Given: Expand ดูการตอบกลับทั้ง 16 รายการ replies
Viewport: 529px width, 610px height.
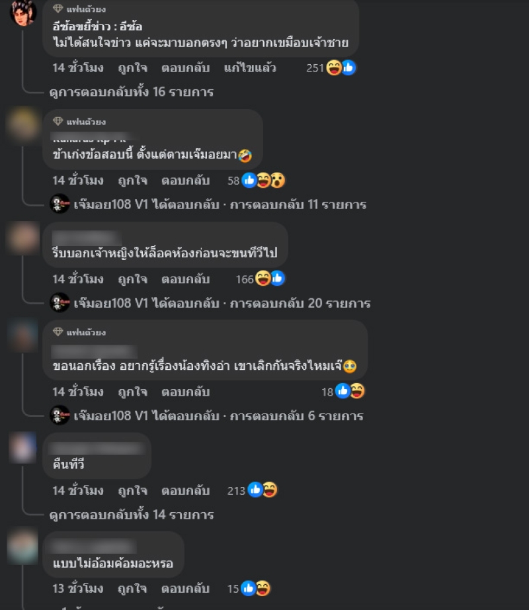Looking at the screenshot, I should coord(132,92).
